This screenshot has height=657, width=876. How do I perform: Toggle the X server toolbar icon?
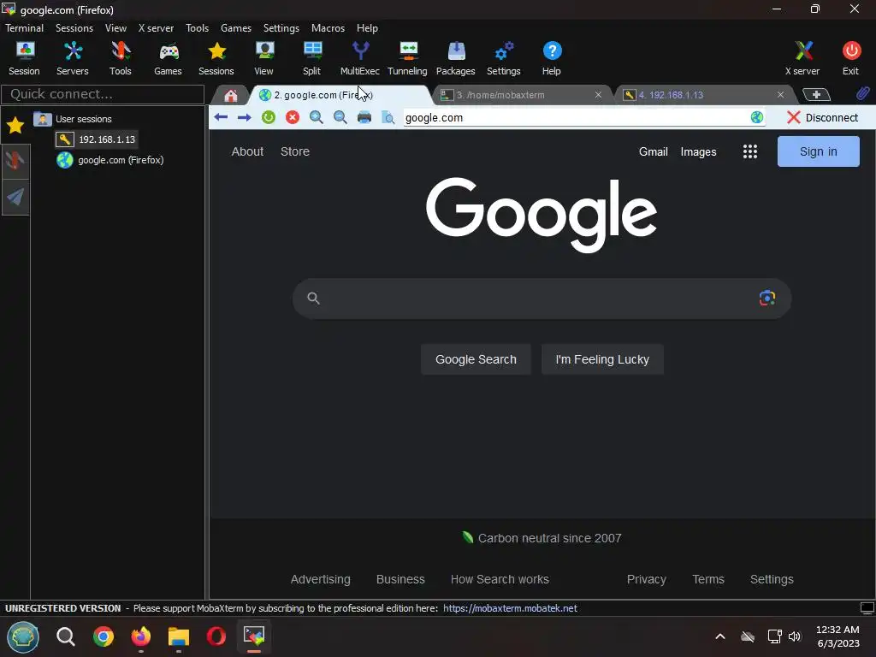click(x=802, y=58)
